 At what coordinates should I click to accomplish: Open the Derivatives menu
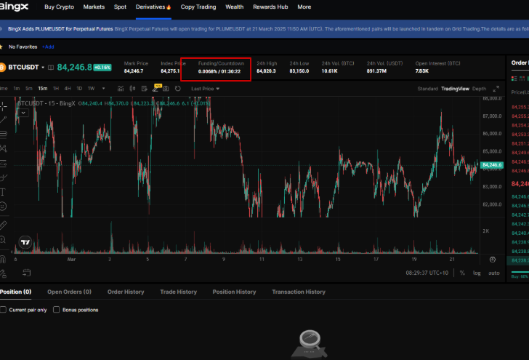(x=153, y=7)
